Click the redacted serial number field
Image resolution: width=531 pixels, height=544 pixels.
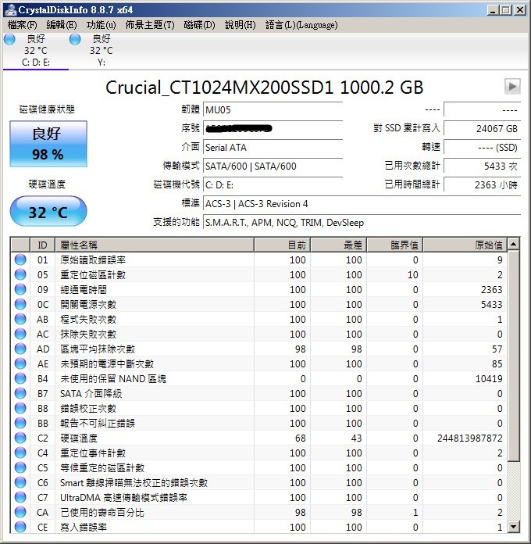click(x=273, y=129)
